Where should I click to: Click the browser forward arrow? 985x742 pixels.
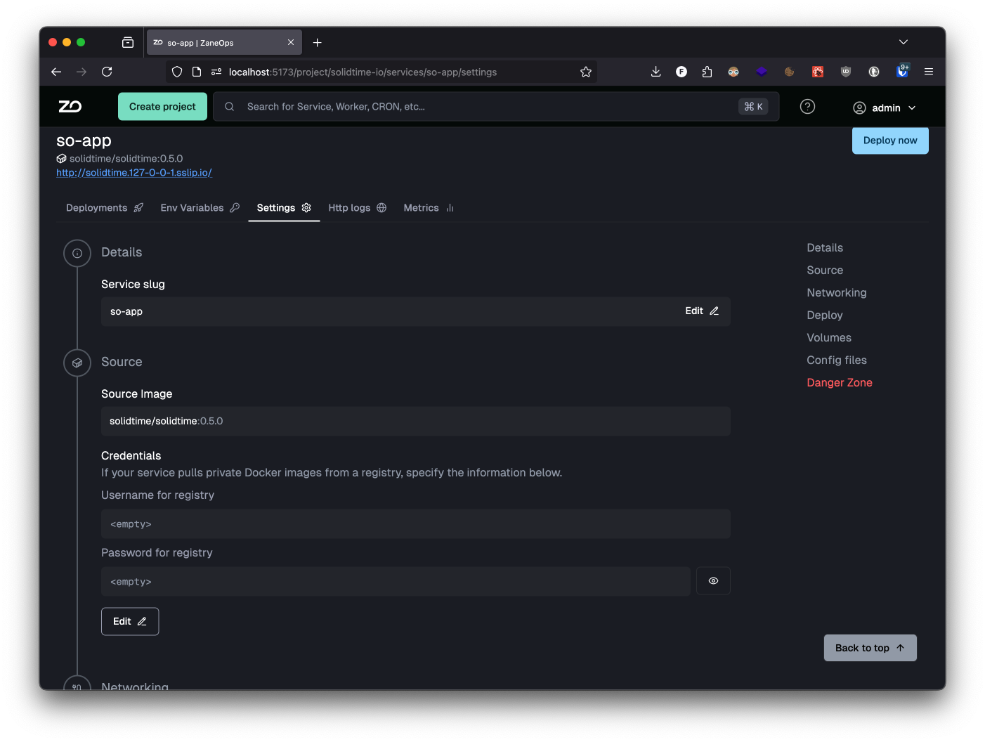(81, 72)
